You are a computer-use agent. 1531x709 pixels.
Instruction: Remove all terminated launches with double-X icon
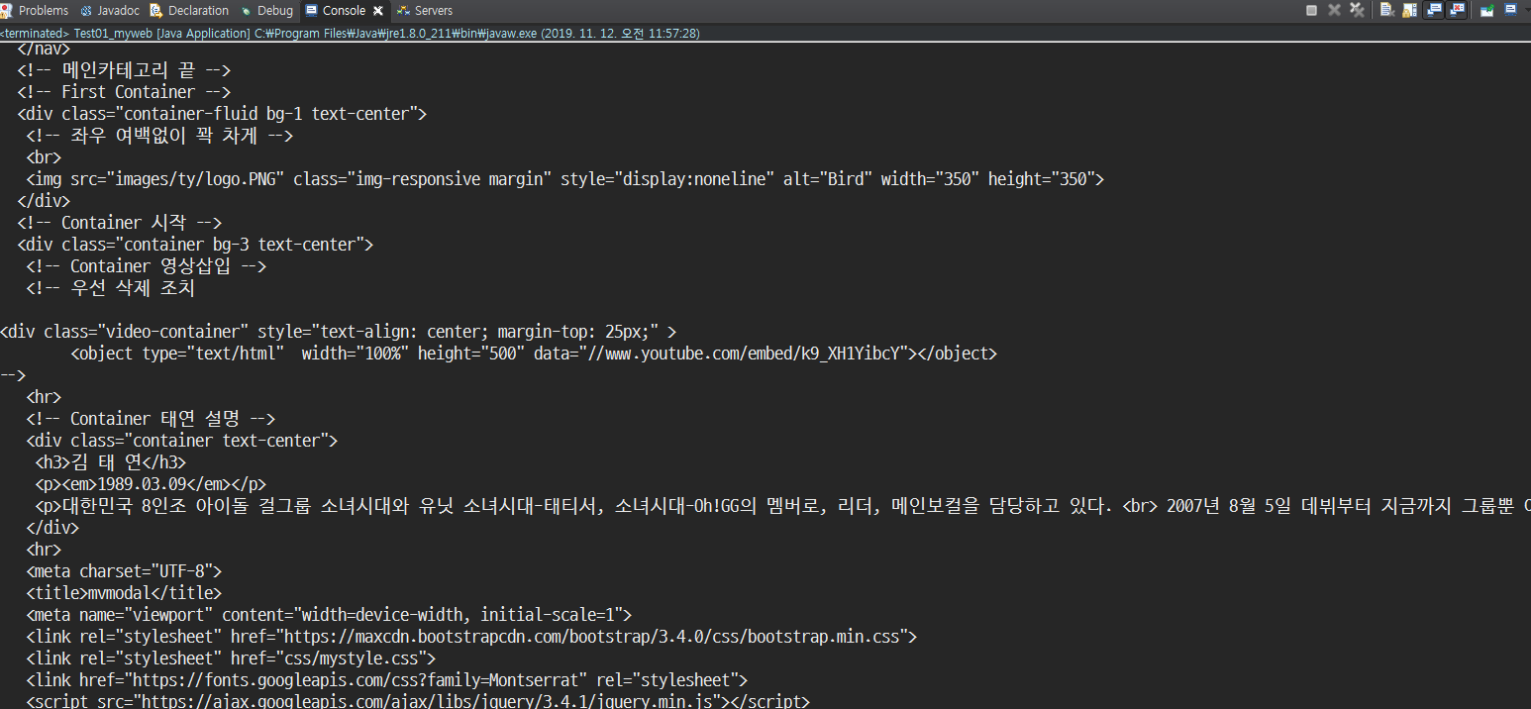tap(1357, 10)
